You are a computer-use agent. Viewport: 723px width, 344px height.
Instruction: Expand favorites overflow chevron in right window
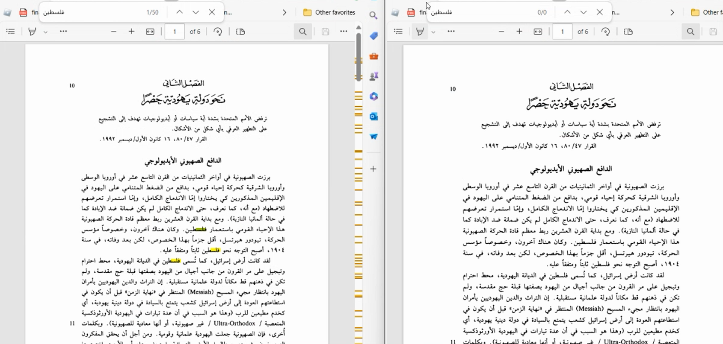tap(672, 12)
